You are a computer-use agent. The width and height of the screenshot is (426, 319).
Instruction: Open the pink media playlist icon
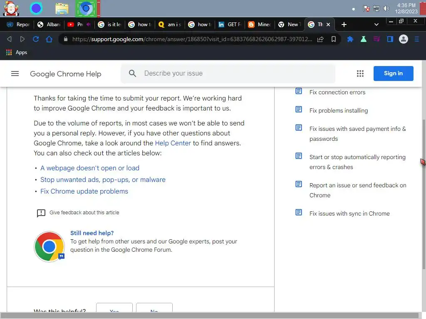click(376, 39)
